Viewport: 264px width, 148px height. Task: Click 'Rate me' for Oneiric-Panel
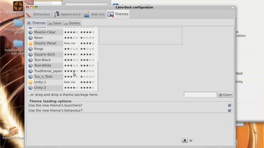click(70, 43)
